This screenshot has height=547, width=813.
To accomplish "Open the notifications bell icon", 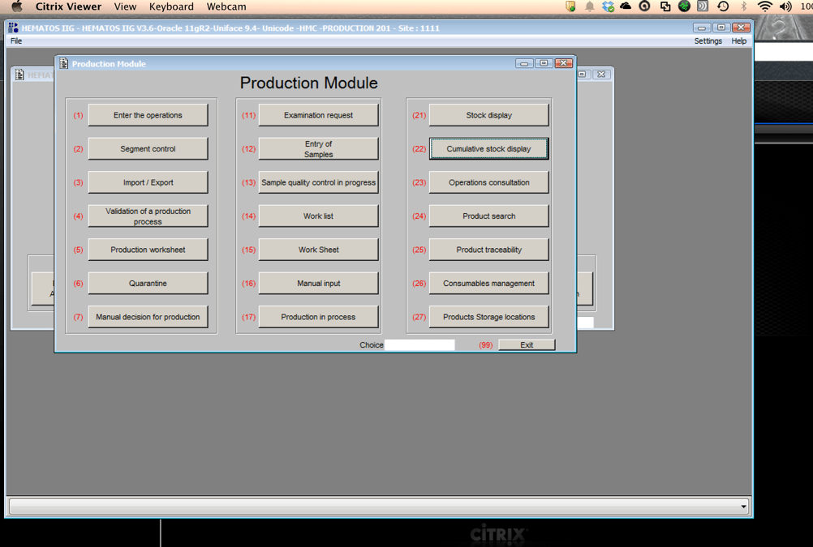I will point(590,6).
